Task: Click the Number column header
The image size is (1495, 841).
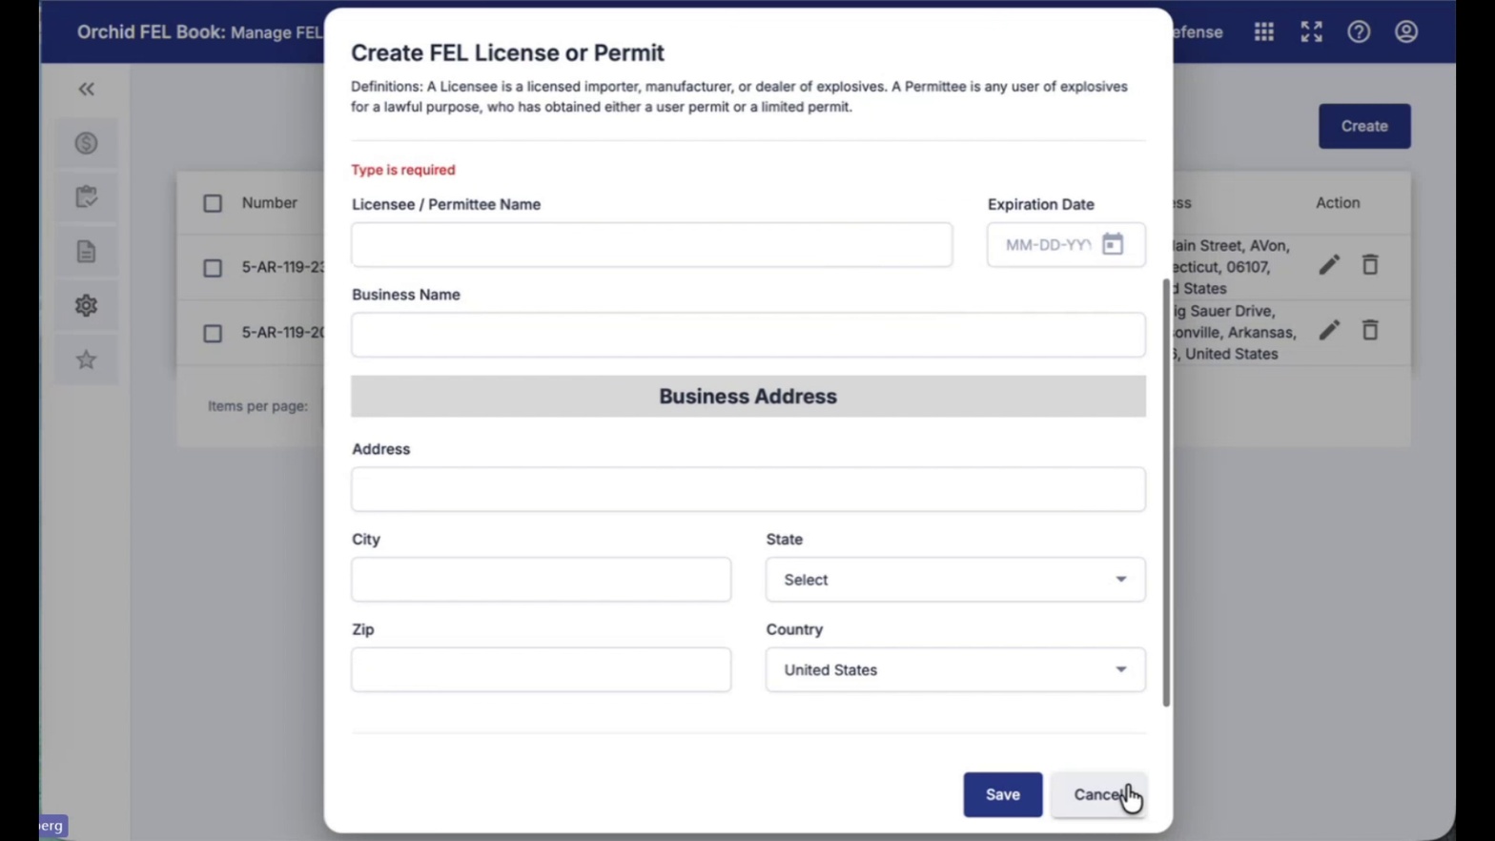Action: pos(270,203)
